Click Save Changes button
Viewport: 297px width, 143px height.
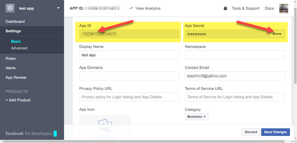[x=276, y=132]
